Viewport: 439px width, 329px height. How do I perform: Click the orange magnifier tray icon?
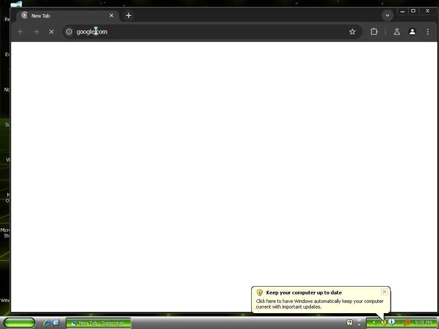(407, 323)
